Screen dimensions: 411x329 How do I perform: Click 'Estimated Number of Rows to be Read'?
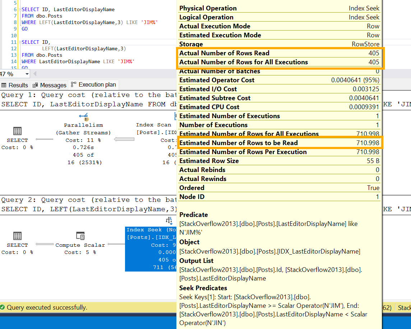tap(279, 143)
